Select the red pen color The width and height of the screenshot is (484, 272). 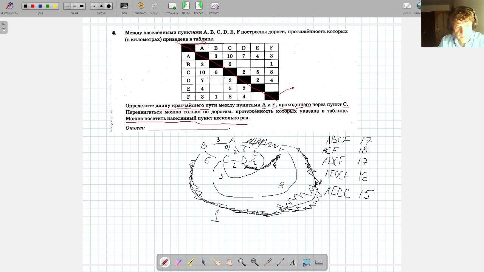[x=33, y=6]
